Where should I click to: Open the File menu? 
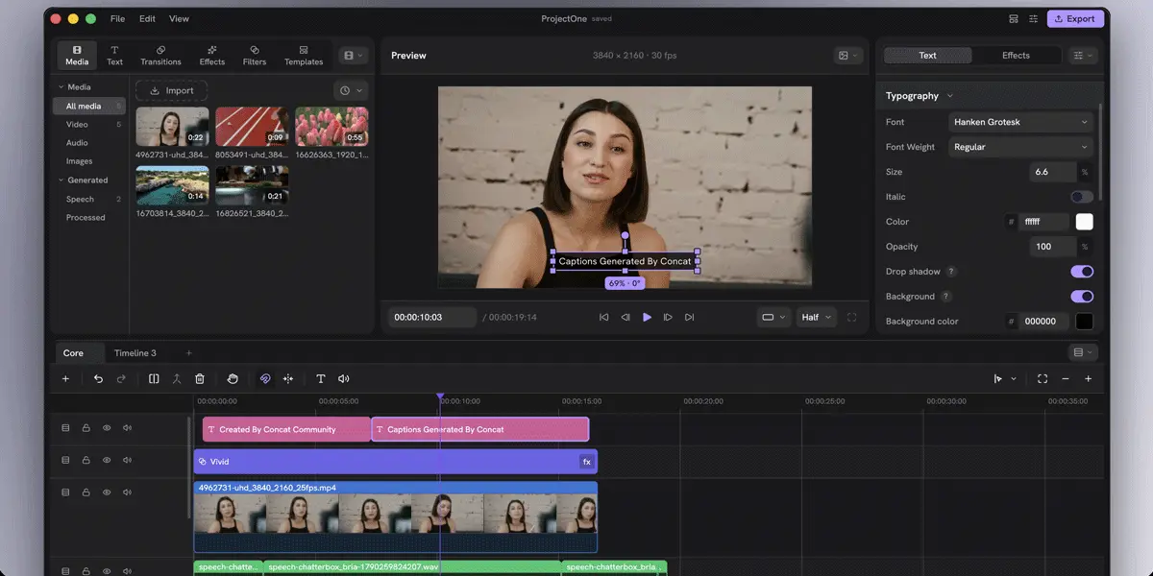click(117, 18)
